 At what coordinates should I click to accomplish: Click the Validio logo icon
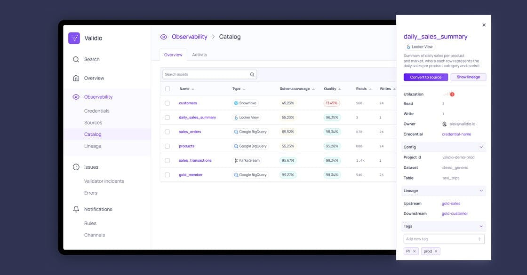74,37
